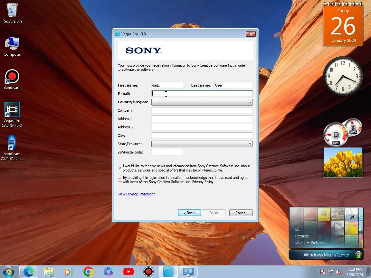This screenshot has height=278, width=371.
Task: Select Music + Pictures in Media Center gadget
Action: [310, 242]
